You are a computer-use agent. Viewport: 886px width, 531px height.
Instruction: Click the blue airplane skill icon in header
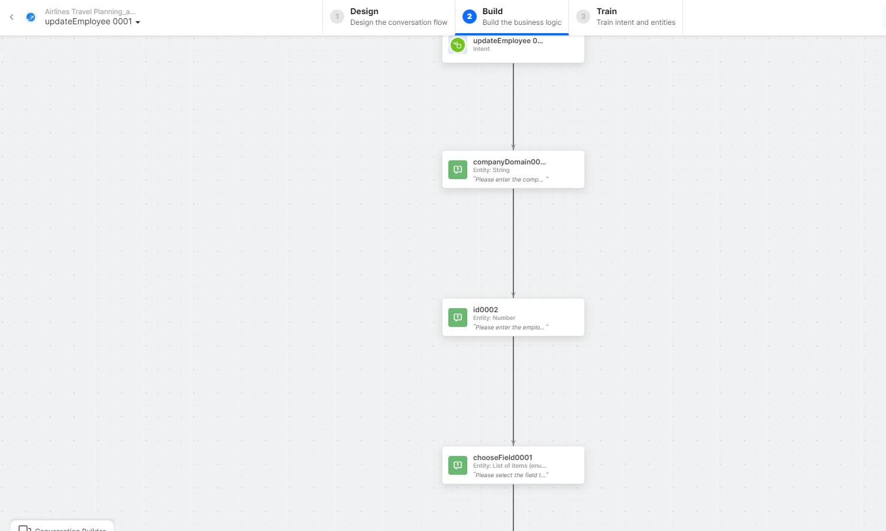pos(31,17)
